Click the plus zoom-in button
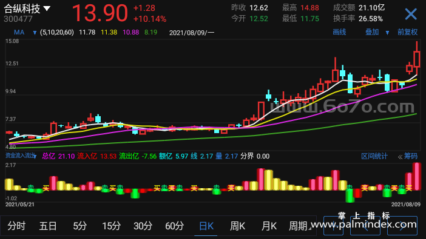Screen dimensions: 426x239 (333, 226)
